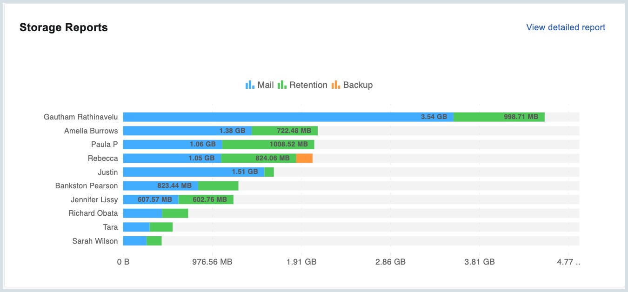Image resolution: width=628 pixels, height=292 pixels.
Task: Click Justin's 1.51 GB mail bar
Action: (x=194, y=172)
